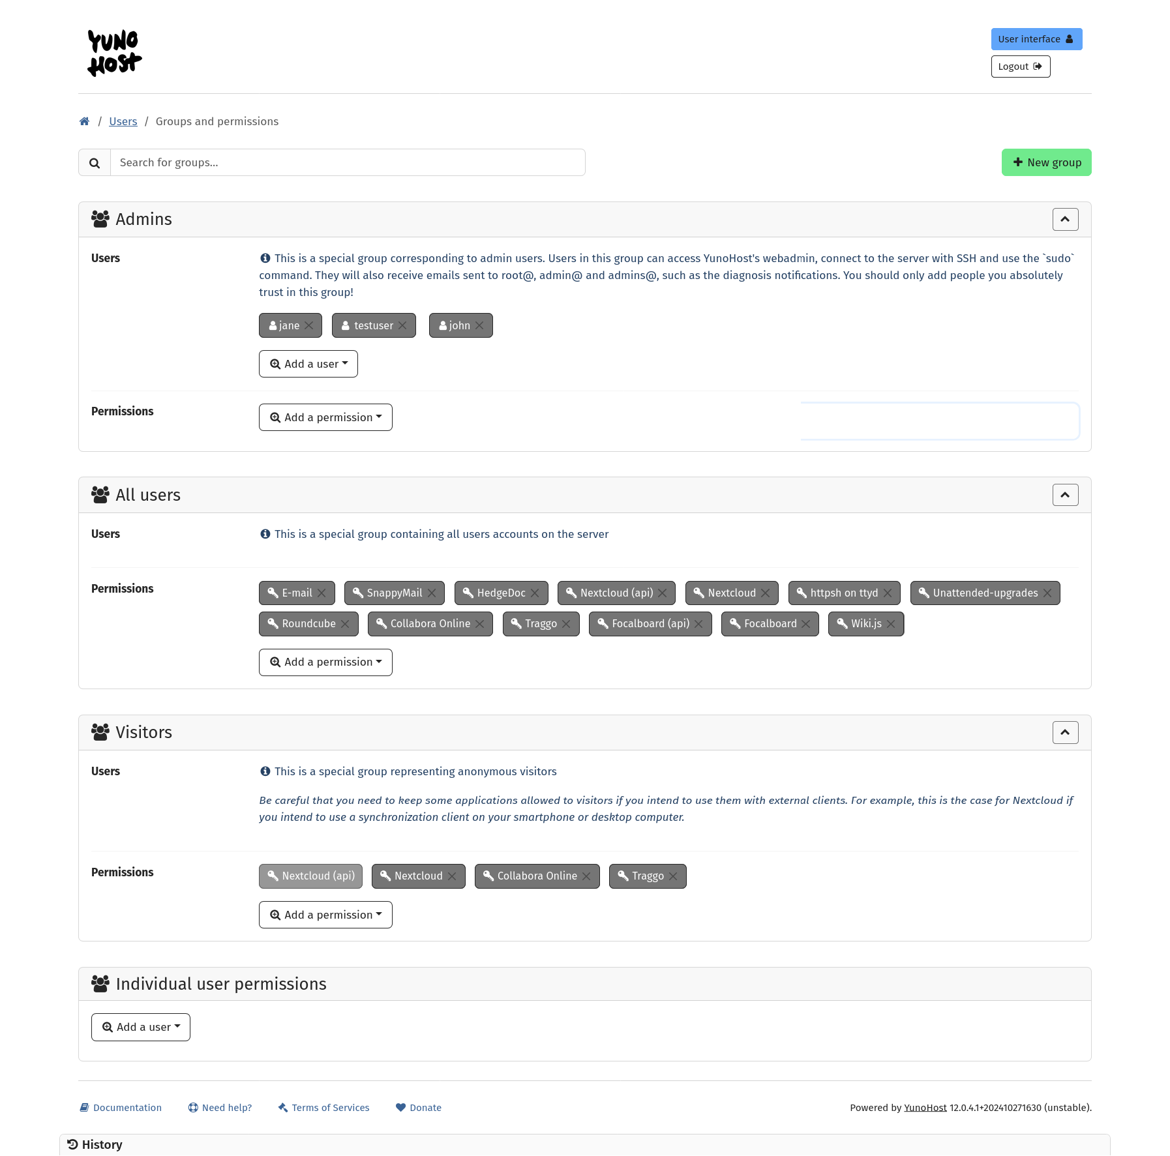This screenshot has height=1156, width=1170.
Task: Collapse the Visitors group panel
Action: (x=1065, y=732)
